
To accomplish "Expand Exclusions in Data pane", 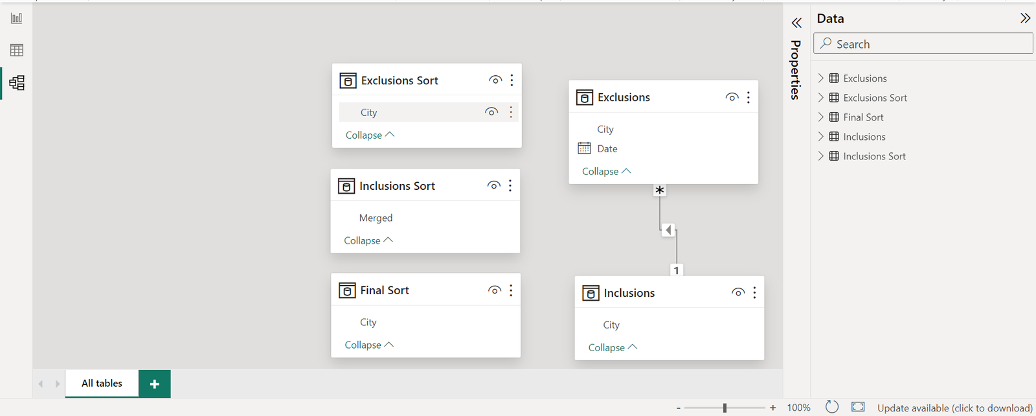I will [x=821, y=78].
